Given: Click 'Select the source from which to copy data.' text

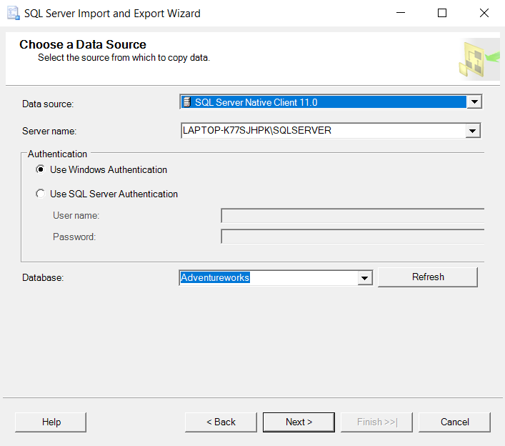Looking at the screenshot, I should 124,58.
